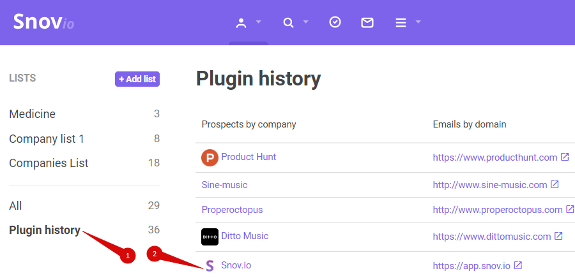Open the Sine-music prospect link
Image resolution: width=575 pixels, height=278 pixels.
(x=224, y=185)
